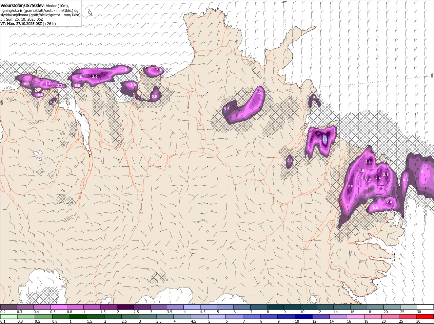Click the light pink rain swatch between 16 and 18
434x324 pixels.
tap(355, 317)
